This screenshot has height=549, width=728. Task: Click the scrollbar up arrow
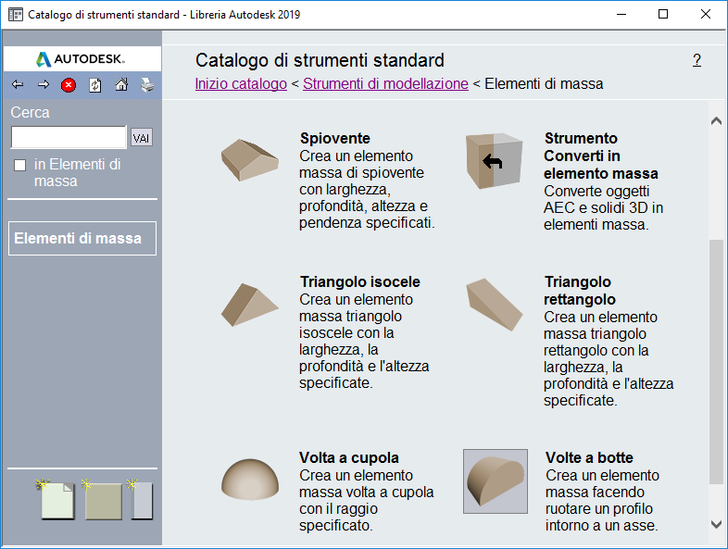[x=716, y=121]
